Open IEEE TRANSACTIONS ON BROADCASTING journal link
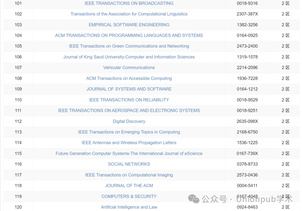302x211 pixels. click(x=129, y=3)
